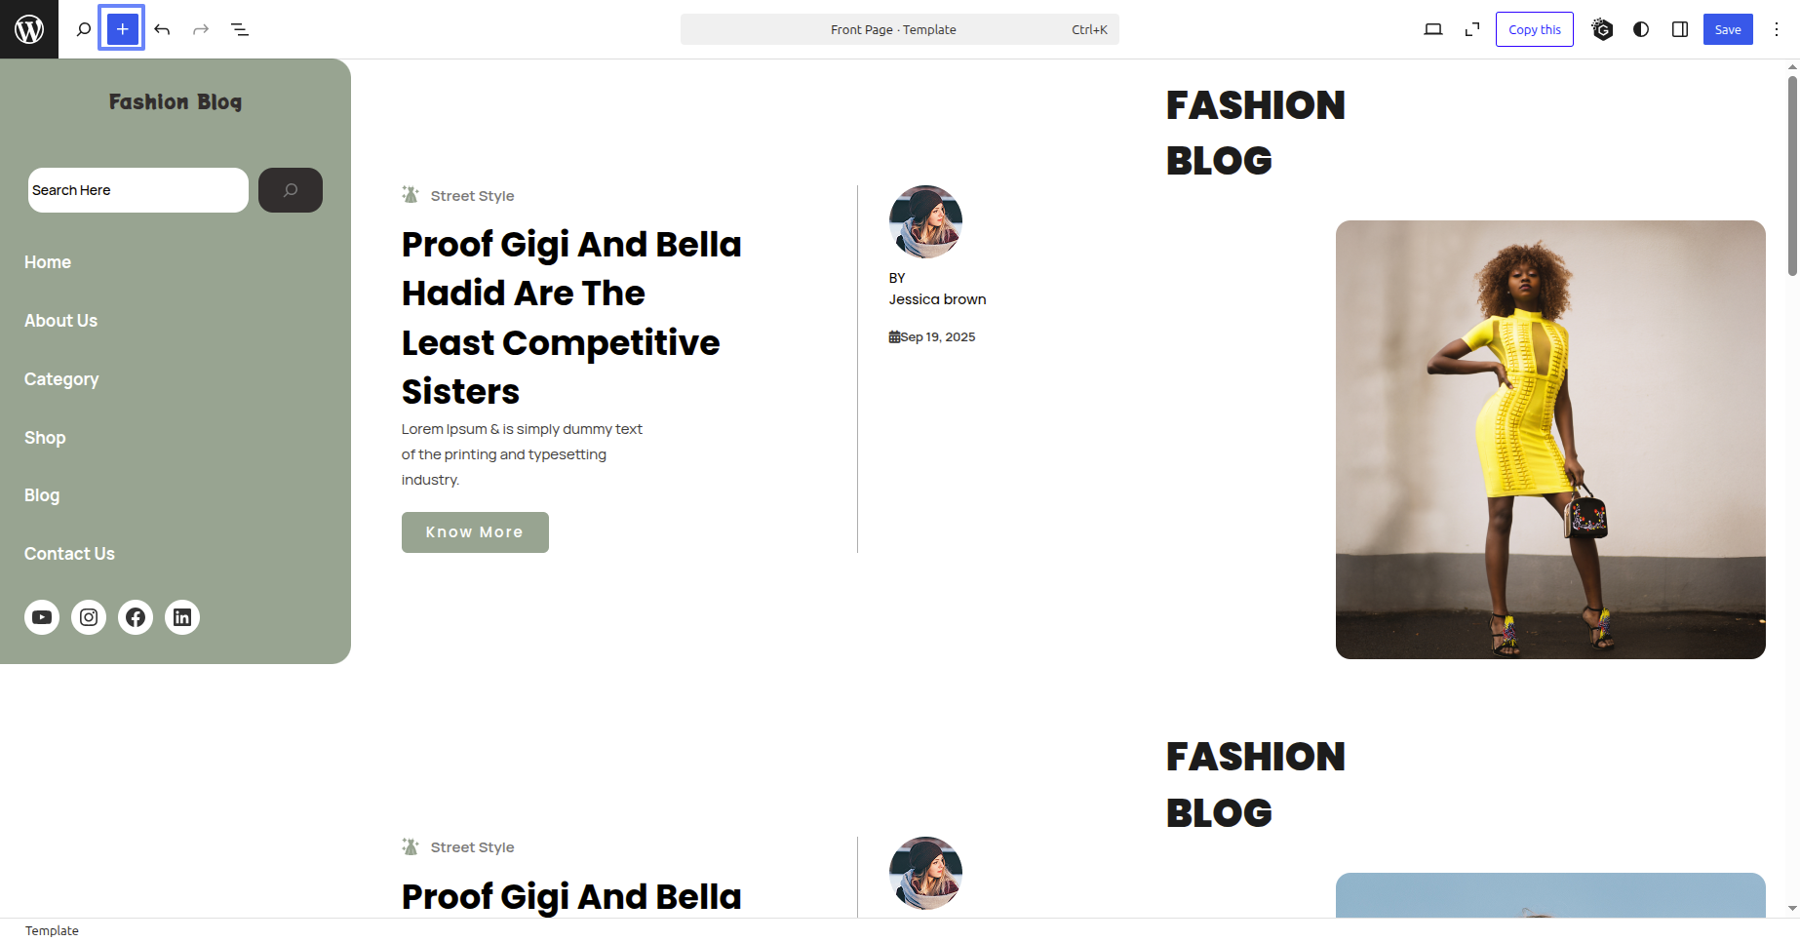Viewport: 1800px width, 942px height.
Task: Click the Instagram social icon
Action: (x=89, y=617)
